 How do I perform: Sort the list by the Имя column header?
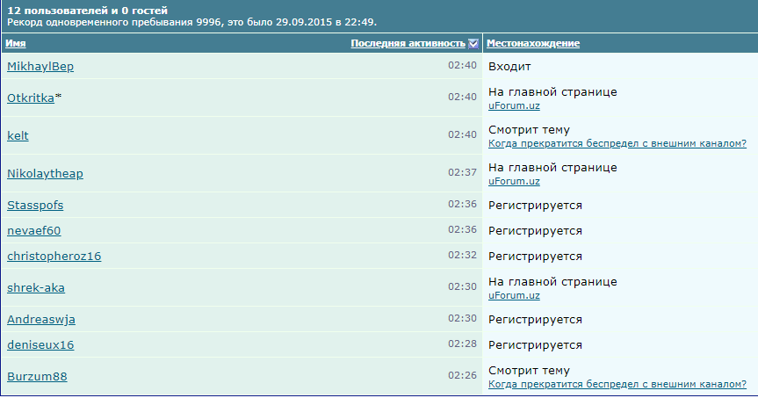(x=15, y=43)
